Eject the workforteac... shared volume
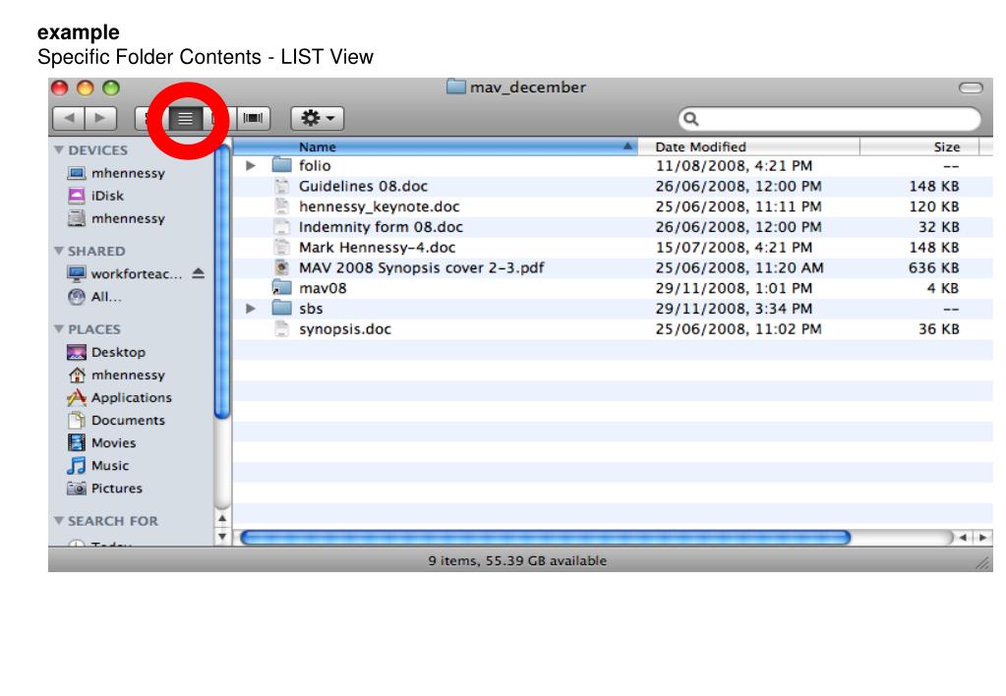1006x696 pixels. [x=199, y=273]
